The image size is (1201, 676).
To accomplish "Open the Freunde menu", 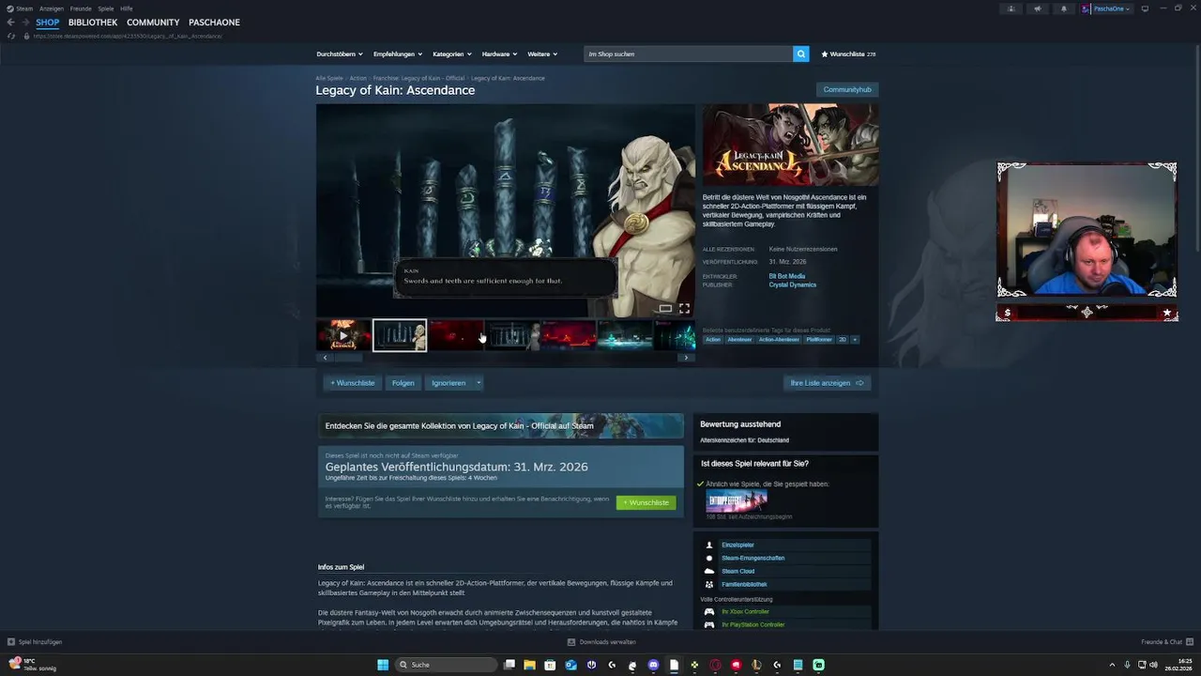I will [81, 8].
